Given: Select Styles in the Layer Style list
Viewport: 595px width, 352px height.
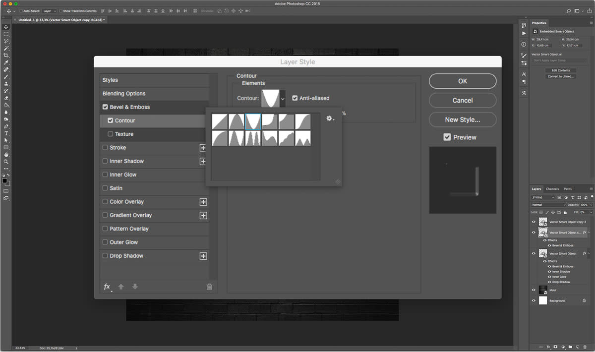Looking at the screenshot, I should point(154,80).
